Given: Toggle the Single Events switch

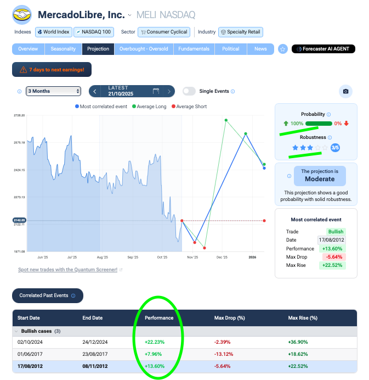Looking at the screenshot, I should [189, 91].
